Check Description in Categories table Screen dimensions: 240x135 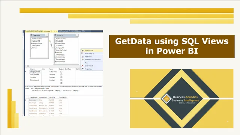(x=31, y=46)
